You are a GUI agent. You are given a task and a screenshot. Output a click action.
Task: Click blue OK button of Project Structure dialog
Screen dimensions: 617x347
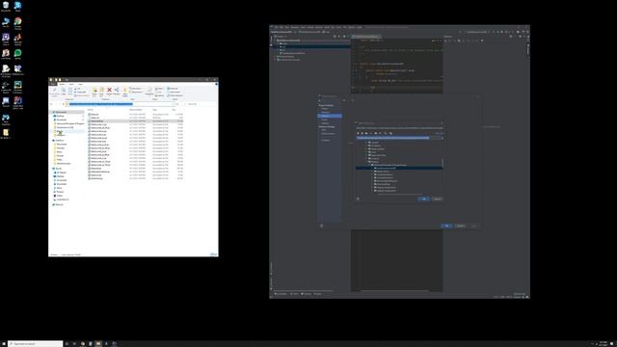[446, 226]
